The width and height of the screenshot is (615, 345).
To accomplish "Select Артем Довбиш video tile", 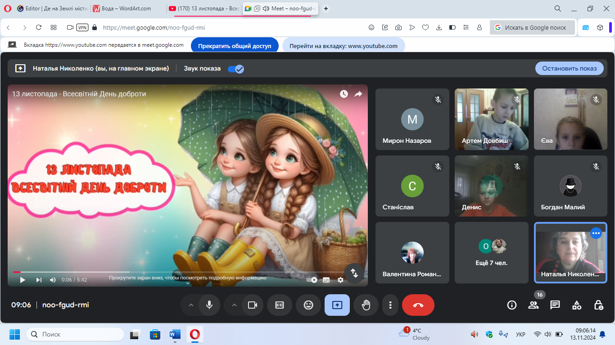I will [492, 119].
